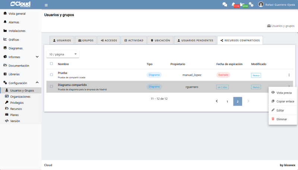Screen dimensions: 298x170
Task: Go to page 1 in pagination
Action: (227, 101)
